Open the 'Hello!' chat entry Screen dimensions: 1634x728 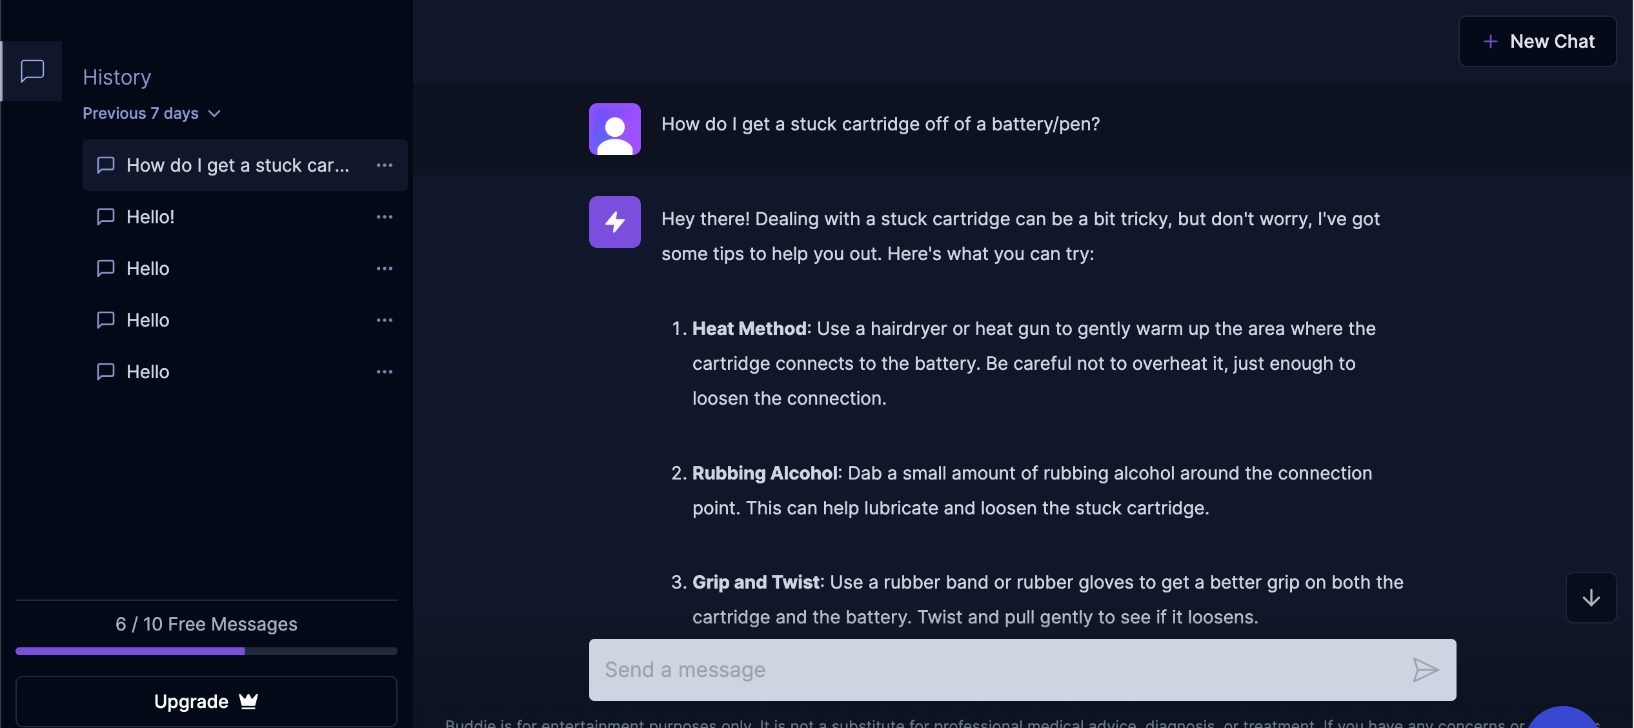point(245,217)
